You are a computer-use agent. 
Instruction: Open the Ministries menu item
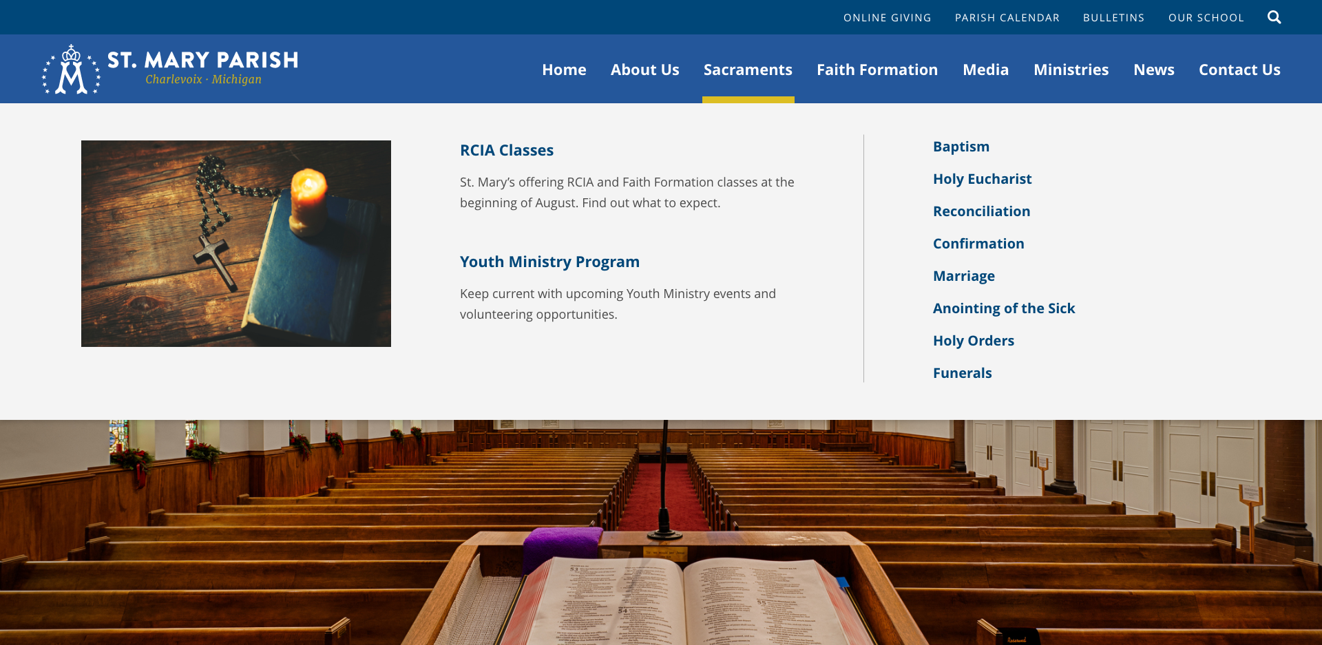pos(1071,70)
